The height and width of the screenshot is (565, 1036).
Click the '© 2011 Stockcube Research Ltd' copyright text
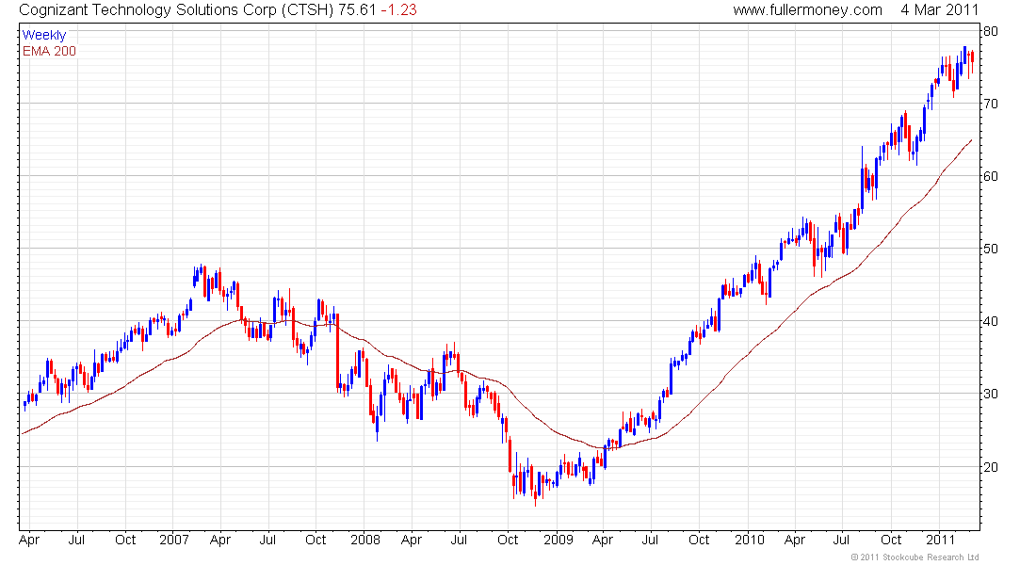(915, 557)
